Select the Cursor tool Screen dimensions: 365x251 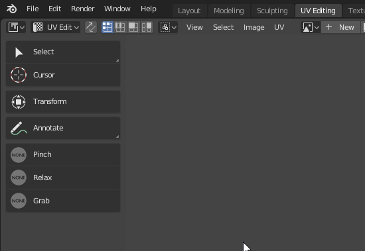[x=63, y=75]
